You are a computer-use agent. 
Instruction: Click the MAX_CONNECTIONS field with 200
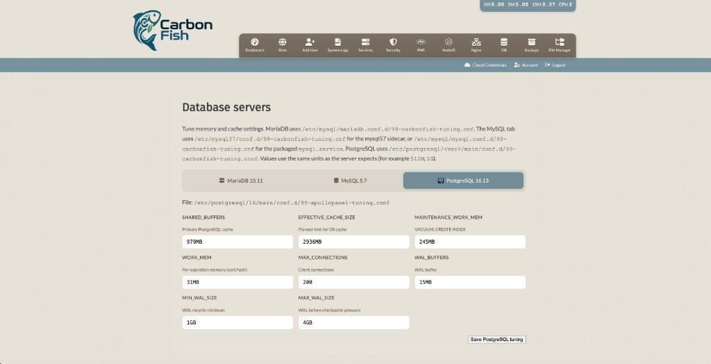point(353,282)
